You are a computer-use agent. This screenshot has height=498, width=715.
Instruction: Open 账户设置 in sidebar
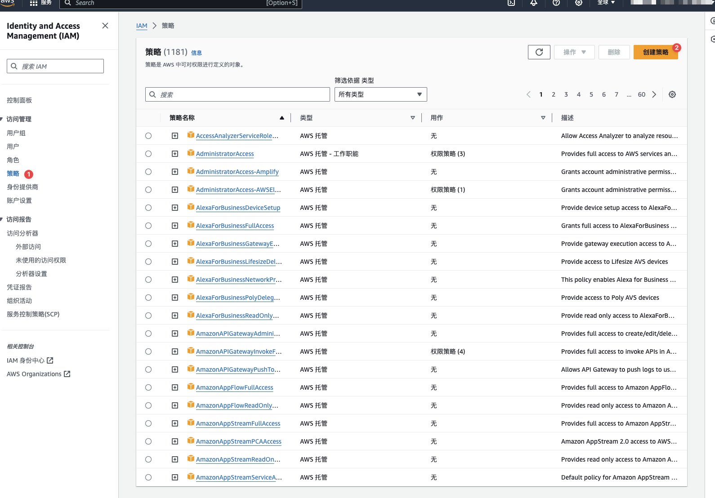[x=19, y=200]
